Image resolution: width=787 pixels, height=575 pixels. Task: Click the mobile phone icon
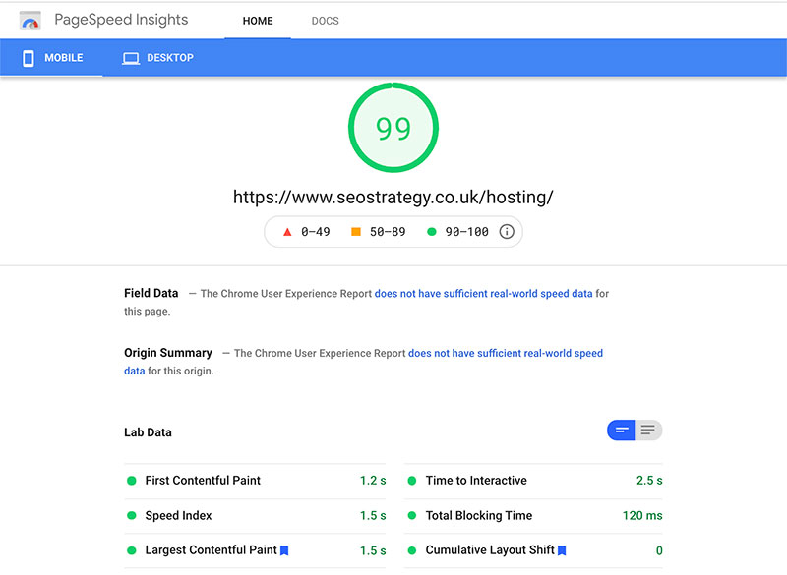coord(29,58)
